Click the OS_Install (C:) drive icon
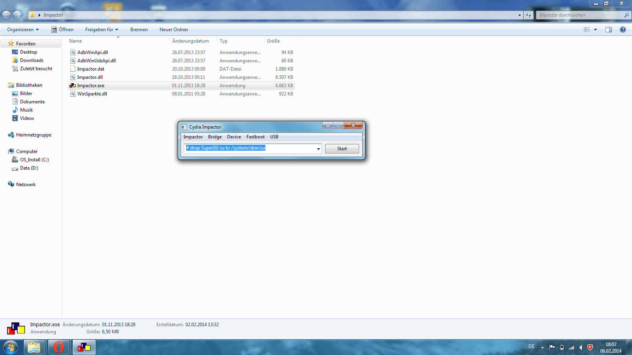 click(15, 160)
